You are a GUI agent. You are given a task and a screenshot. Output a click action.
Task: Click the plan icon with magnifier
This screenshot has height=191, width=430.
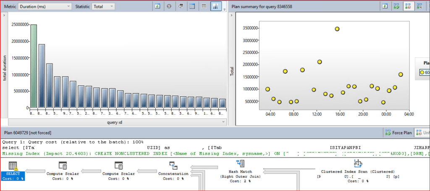(x=419, y=6)
